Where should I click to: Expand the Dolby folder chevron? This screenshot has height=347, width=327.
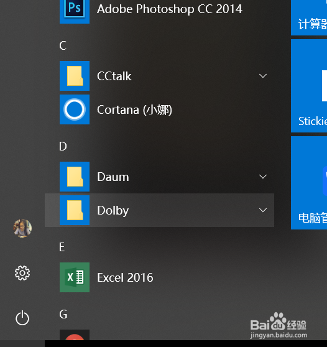tap(263, 210)
